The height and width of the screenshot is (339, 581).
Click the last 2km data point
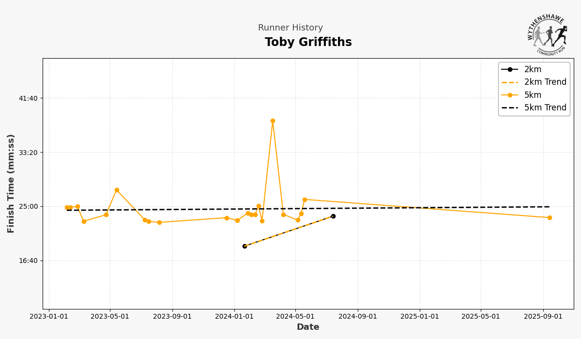pos(333,216)
